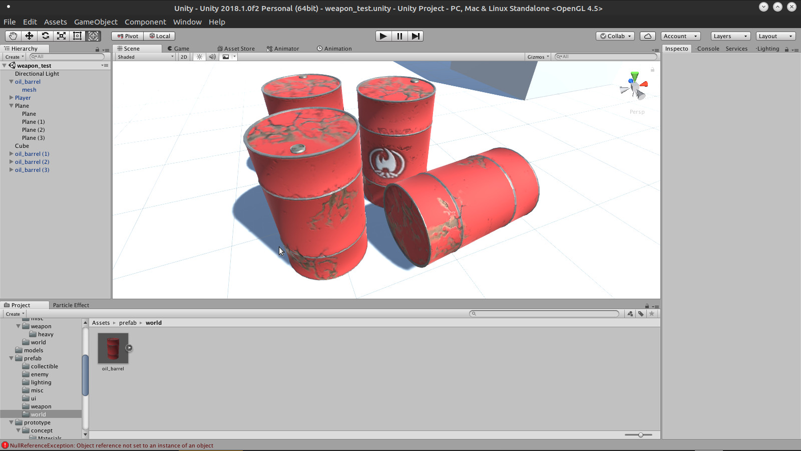Toggle the Pivot handle position button
The height and width of the screenshot is (451, 801).
click(x=128, y=36)
